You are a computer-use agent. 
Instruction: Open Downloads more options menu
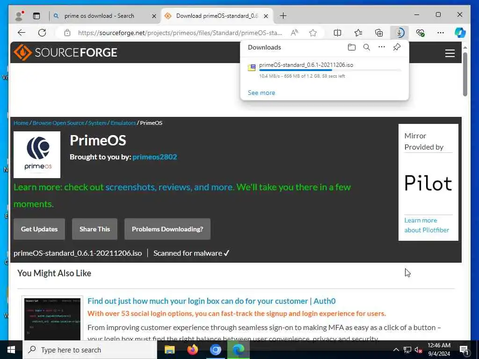(x=382, y=47)
